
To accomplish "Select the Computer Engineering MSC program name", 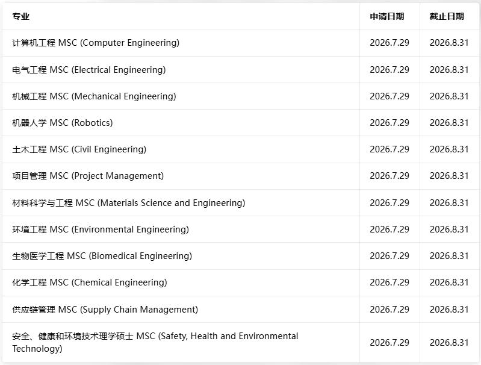I will (x=96, y=43).
